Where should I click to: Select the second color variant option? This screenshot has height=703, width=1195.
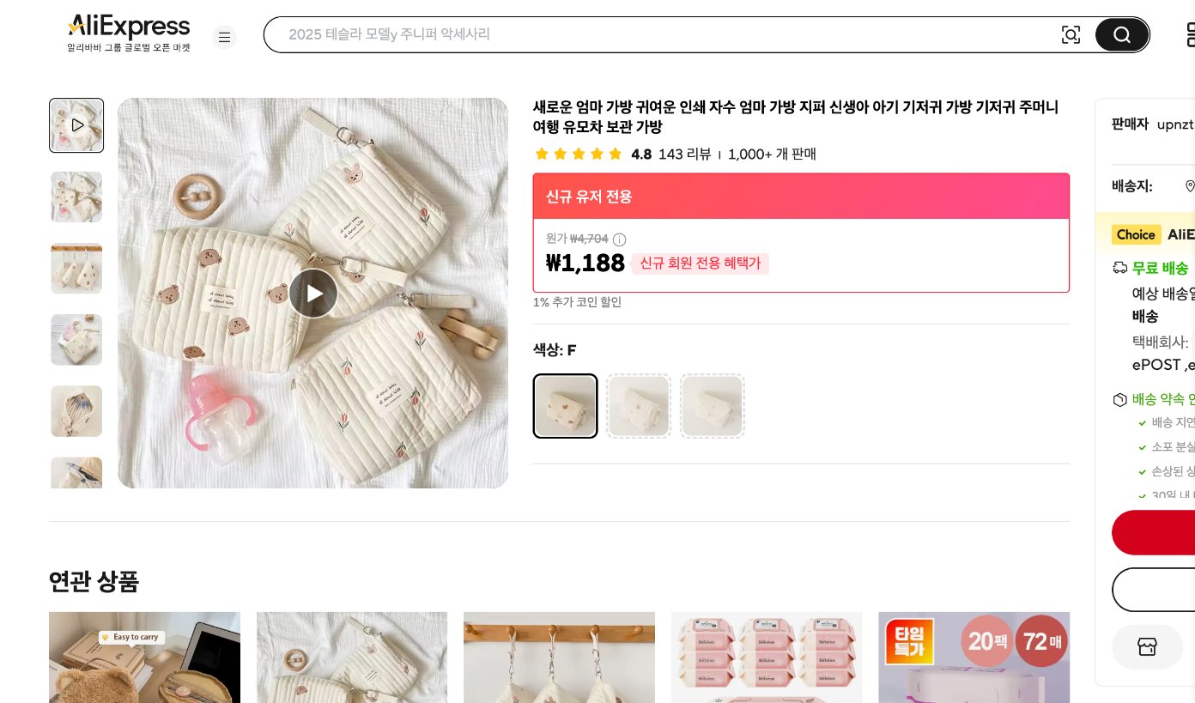tap(639, 406)
